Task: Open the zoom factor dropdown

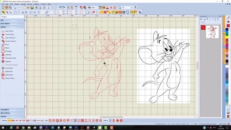Action: [x=130, y=8]
